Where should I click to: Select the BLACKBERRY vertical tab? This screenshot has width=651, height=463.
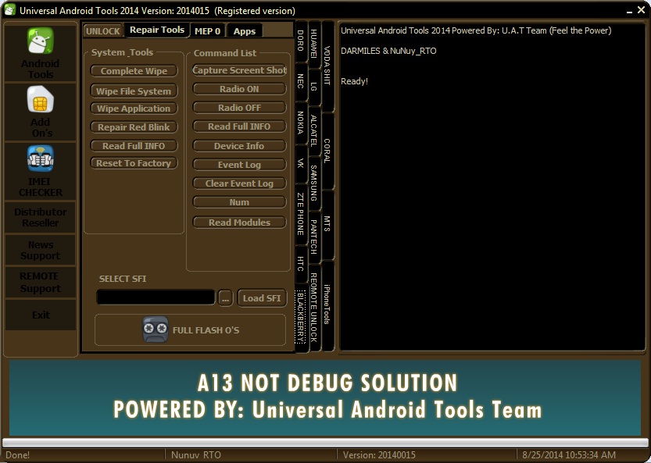pyautogui.click(x=301, y=321)
